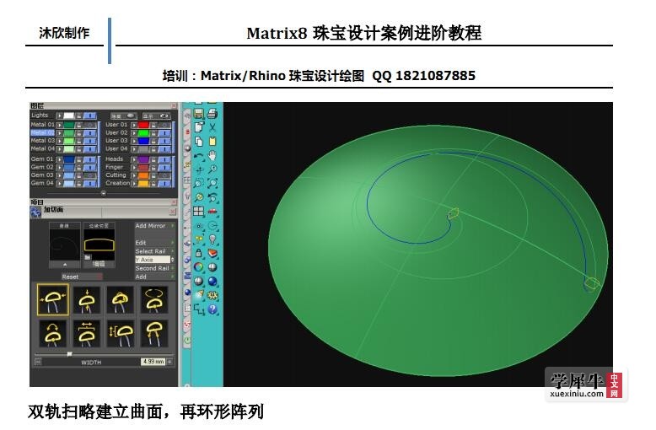Toggle lock on User 02 layer

click(x=153, y=133)
